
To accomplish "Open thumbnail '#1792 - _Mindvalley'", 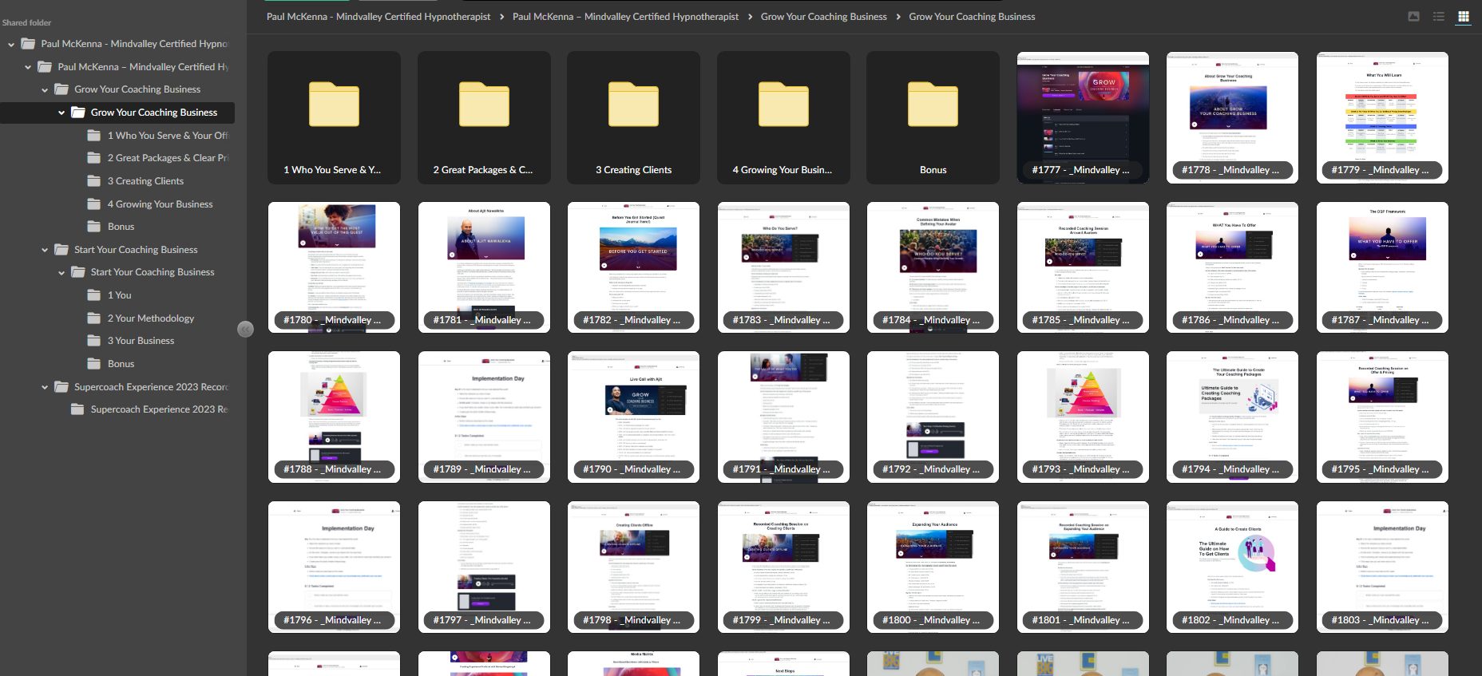I will 933,417.
